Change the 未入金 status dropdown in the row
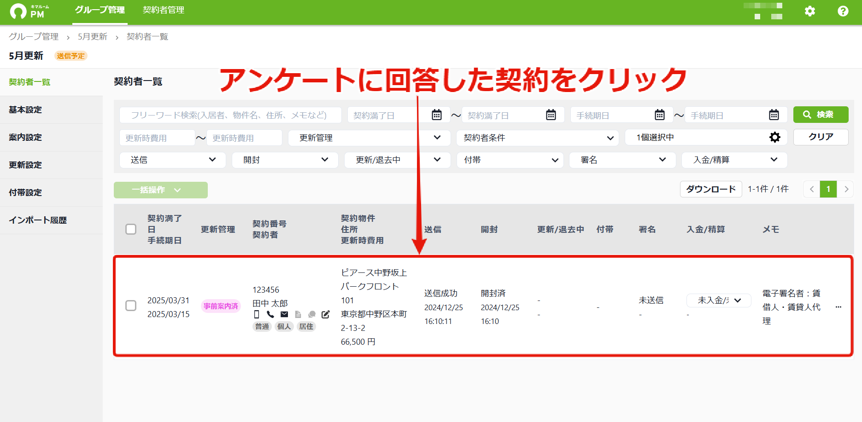The image size is (862, 422). click(x=719, y=301)
